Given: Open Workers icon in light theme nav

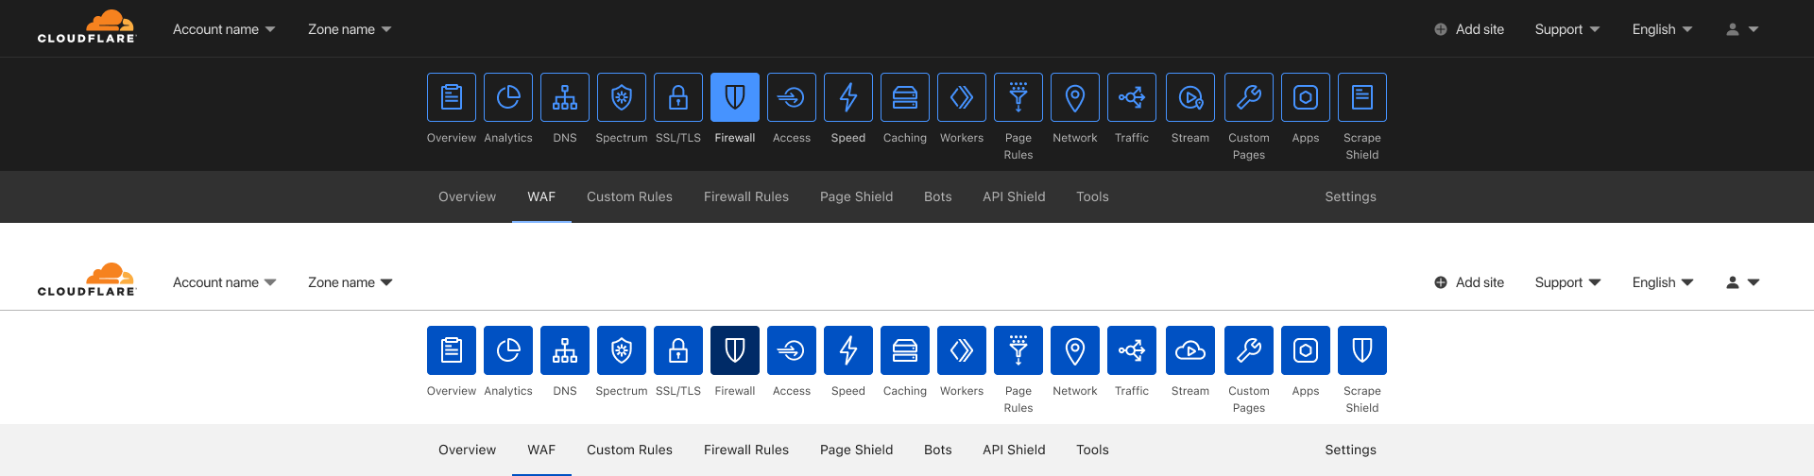Looking at the screenshot, I should pyautogui.click(x=962, y=350).
